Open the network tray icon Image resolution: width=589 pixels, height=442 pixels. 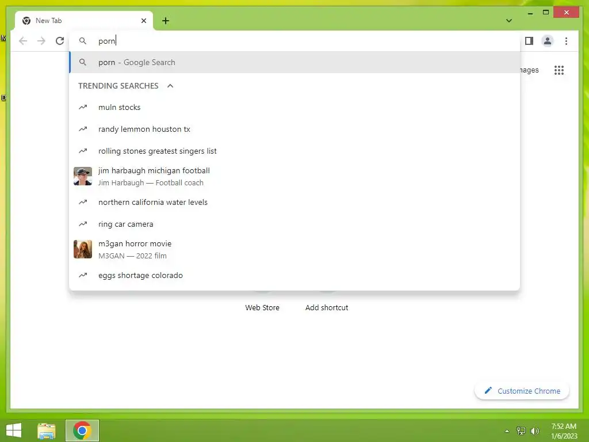(521, 431)
